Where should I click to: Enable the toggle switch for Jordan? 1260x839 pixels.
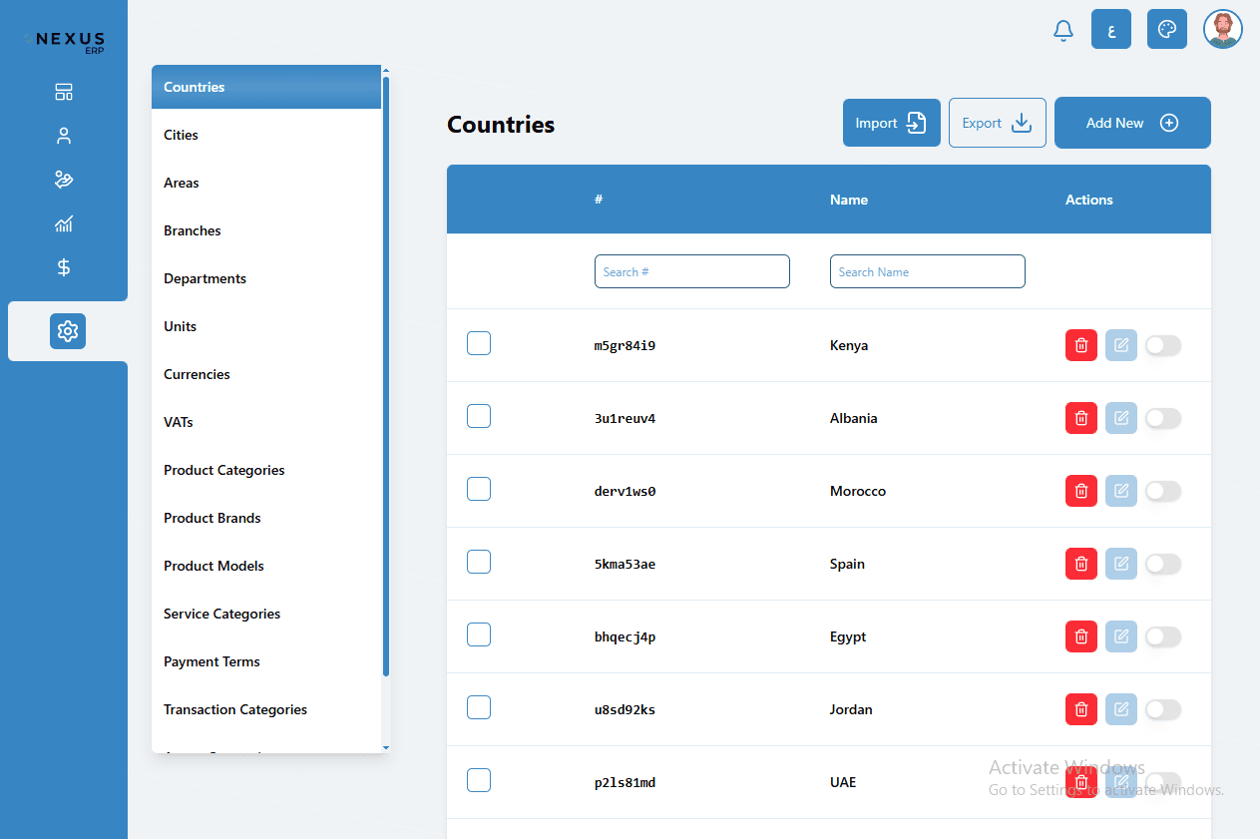[1162, 709]
